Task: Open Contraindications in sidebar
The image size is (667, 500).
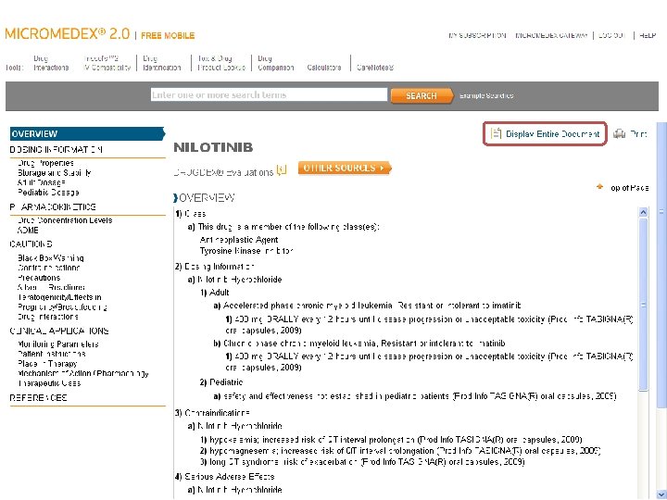Action: pyautogui.click(x=48, y=268)
